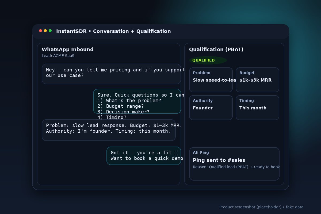Screen dimensions: 321x214
Task: Click the 'Got it — you're a fit' reply
Action: [x=144, y=156]
